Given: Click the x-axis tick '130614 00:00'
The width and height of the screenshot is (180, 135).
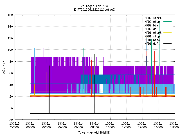Looking at the screenshot, I should (x=31, y=125).
